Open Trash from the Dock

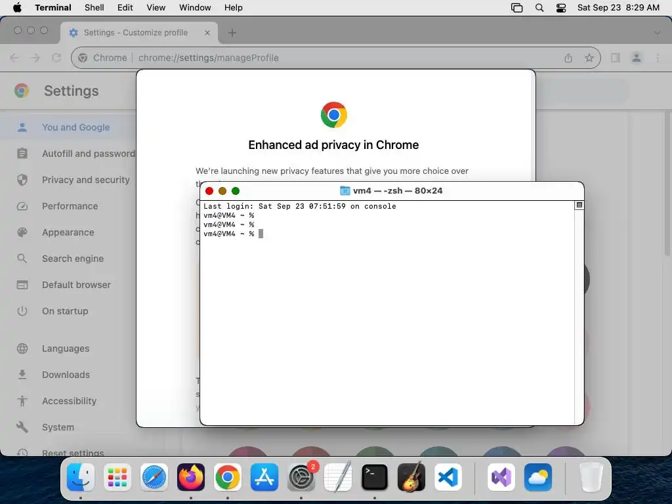(x=591, y=477)
